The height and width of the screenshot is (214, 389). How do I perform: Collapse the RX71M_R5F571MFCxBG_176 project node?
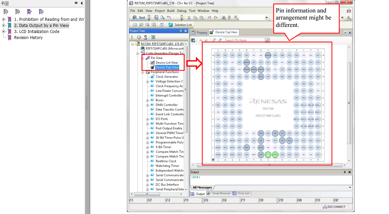pyautogui.click(x=133, y=44)
